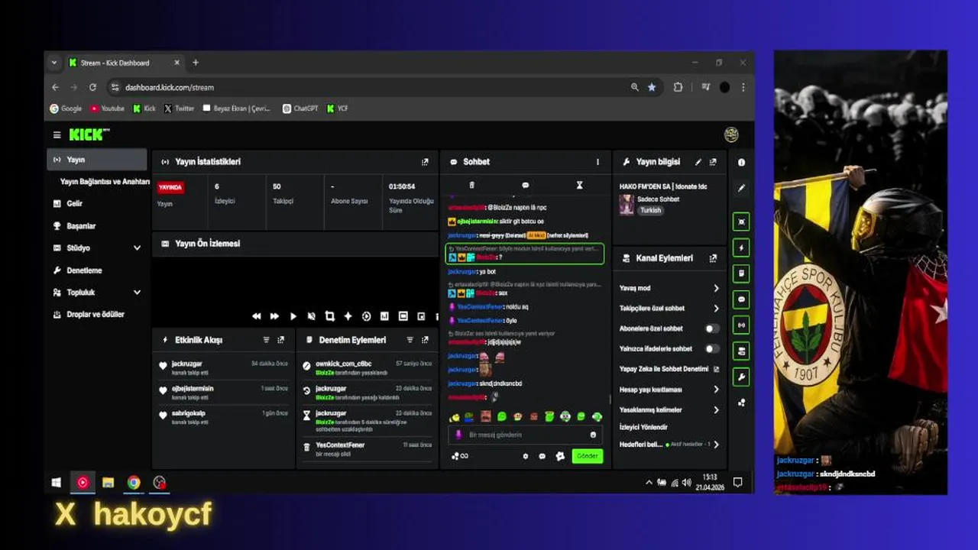Pop out the Denetim Eylemleri panel
978x550 pixels.
pos(425,340)
